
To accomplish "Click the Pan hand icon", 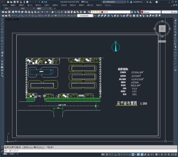I will coord(52,12).
